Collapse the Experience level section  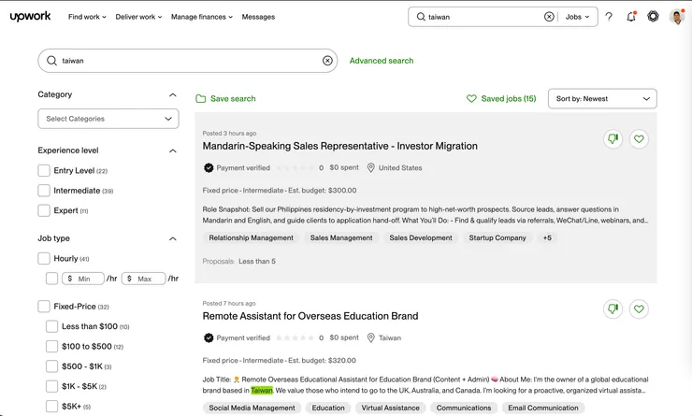(173, 151)
